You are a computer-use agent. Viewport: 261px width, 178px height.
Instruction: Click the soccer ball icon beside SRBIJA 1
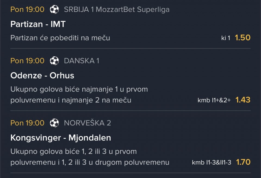point(54,9)
